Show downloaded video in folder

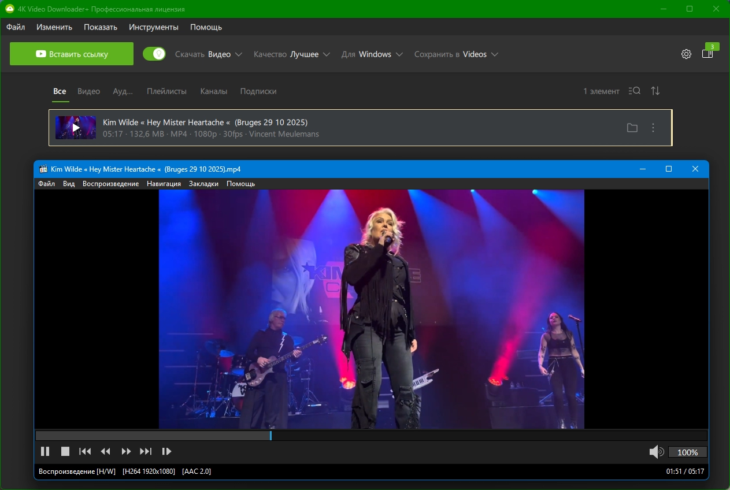[x=632, y=128]
